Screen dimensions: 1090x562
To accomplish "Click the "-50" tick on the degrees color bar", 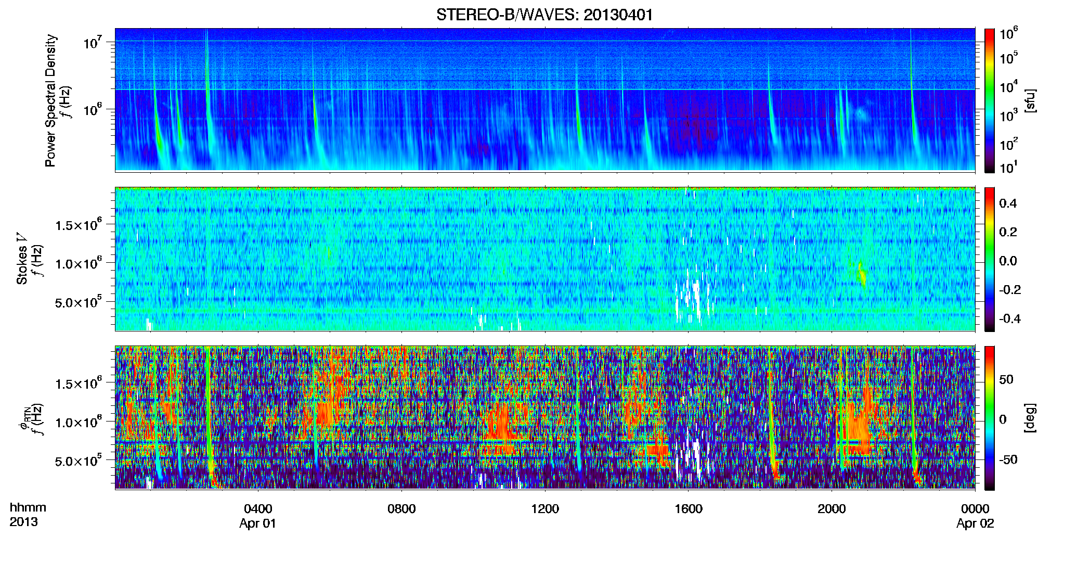I will 1008,459.
